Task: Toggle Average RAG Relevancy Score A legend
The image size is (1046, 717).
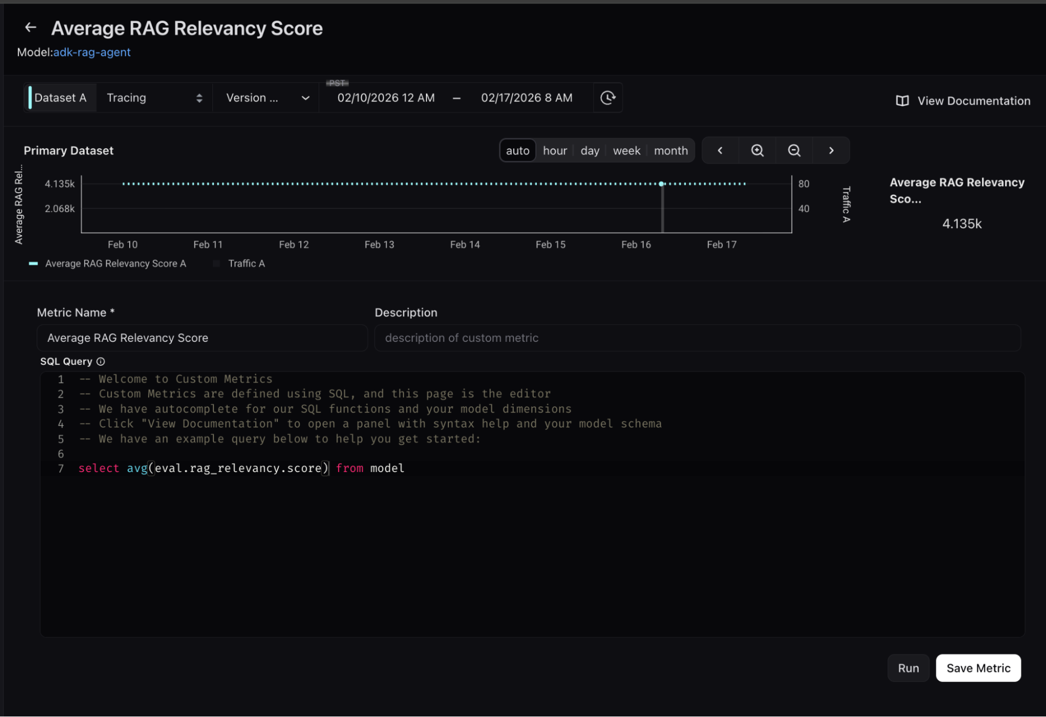Action: pos(115,264)
